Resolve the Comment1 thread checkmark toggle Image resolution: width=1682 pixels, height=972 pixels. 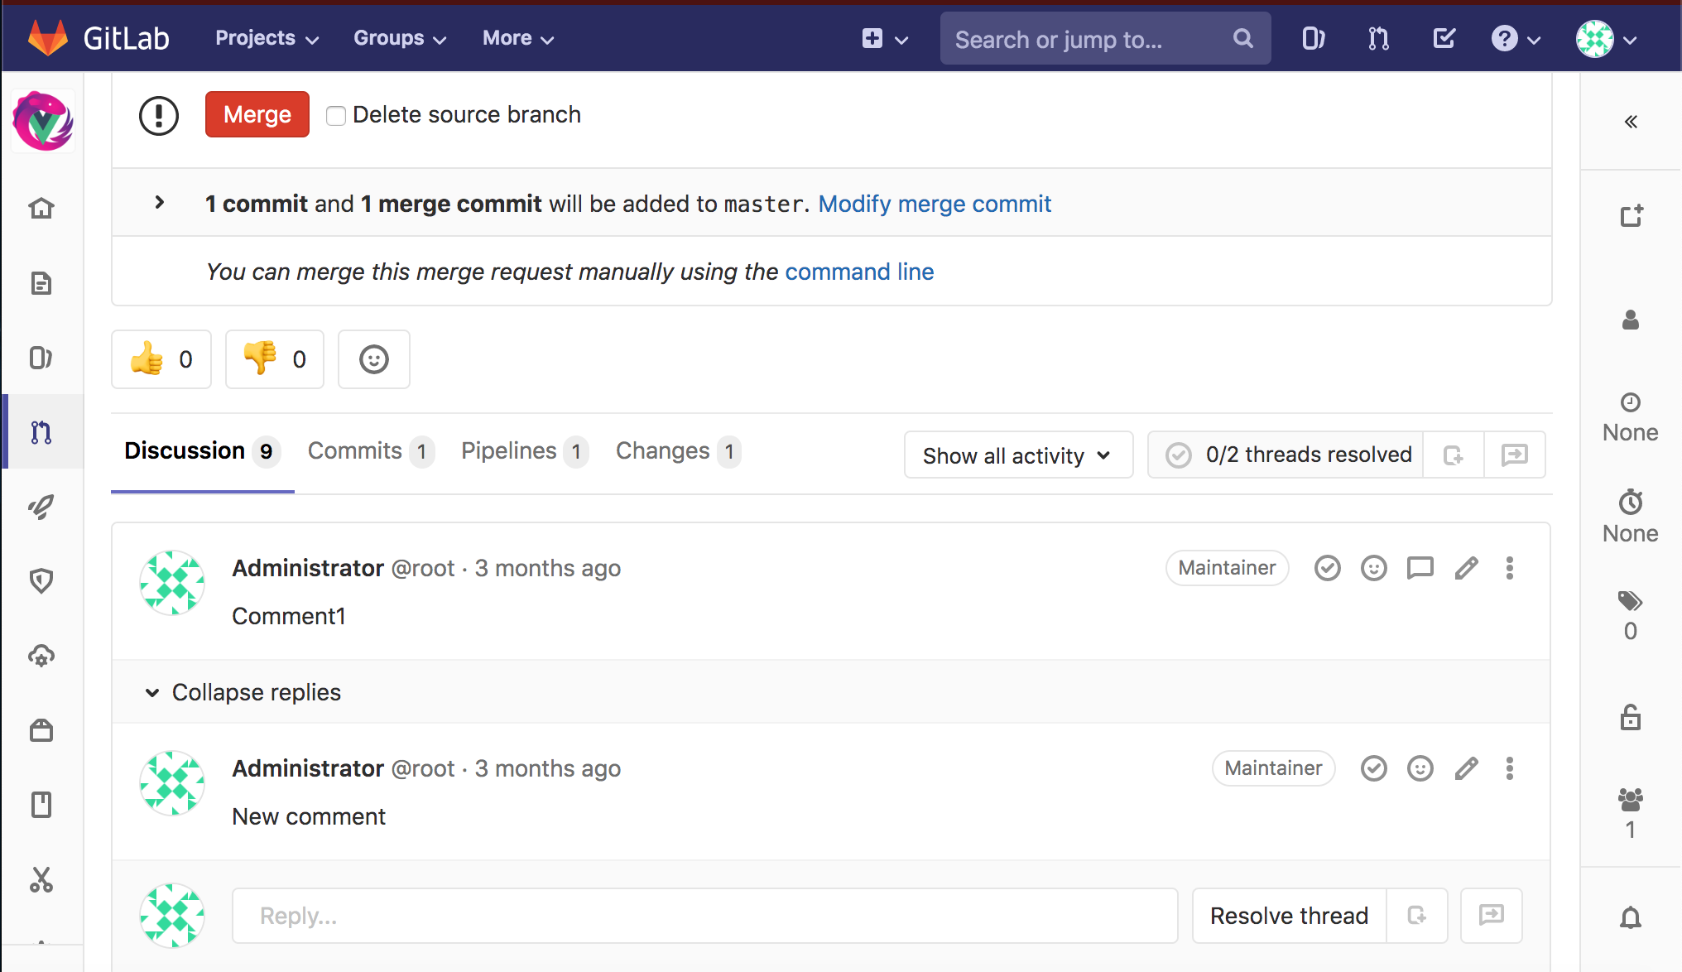tap(1327, 568)
